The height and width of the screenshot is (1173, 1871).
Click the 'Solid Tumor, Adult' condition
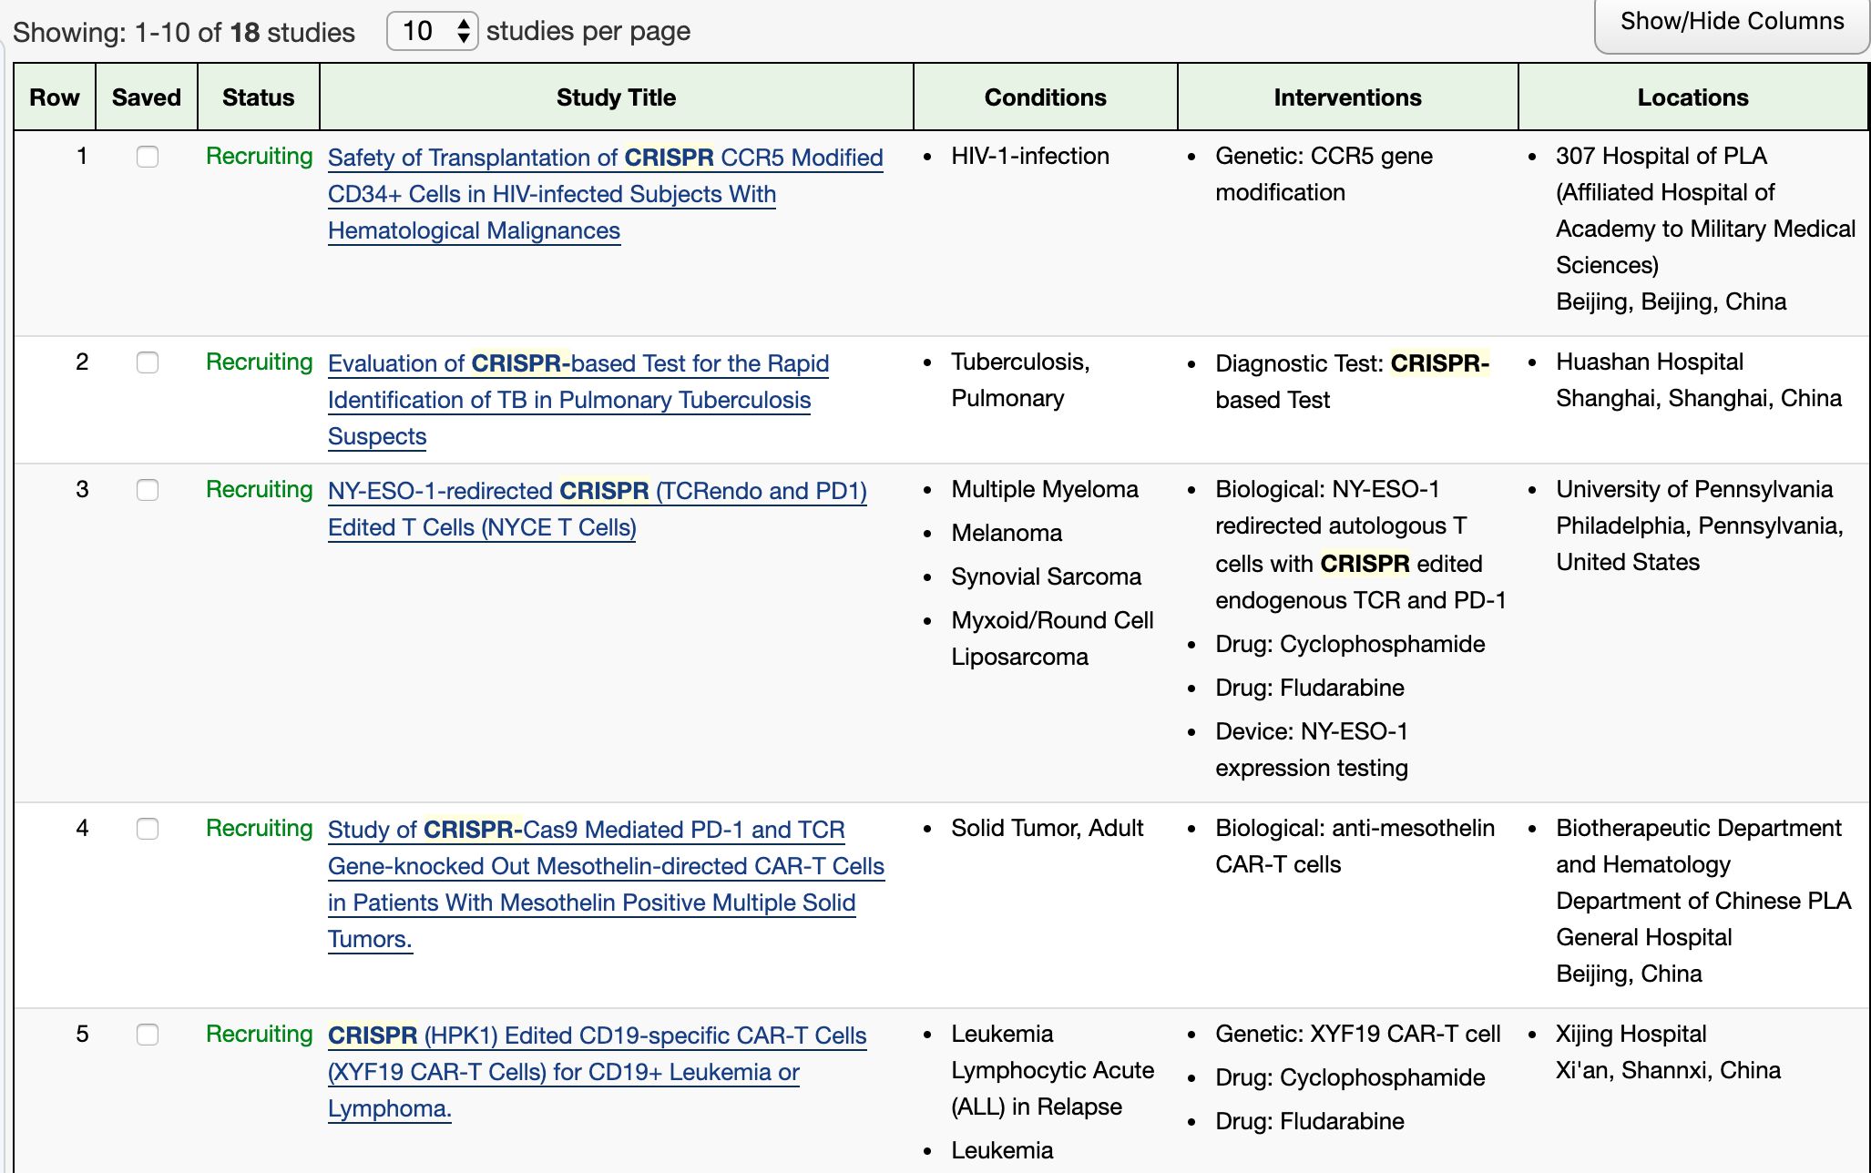(x=1048, y=828)
